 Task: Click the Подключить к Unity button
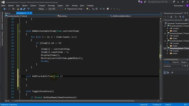click(x=75, y=9)
